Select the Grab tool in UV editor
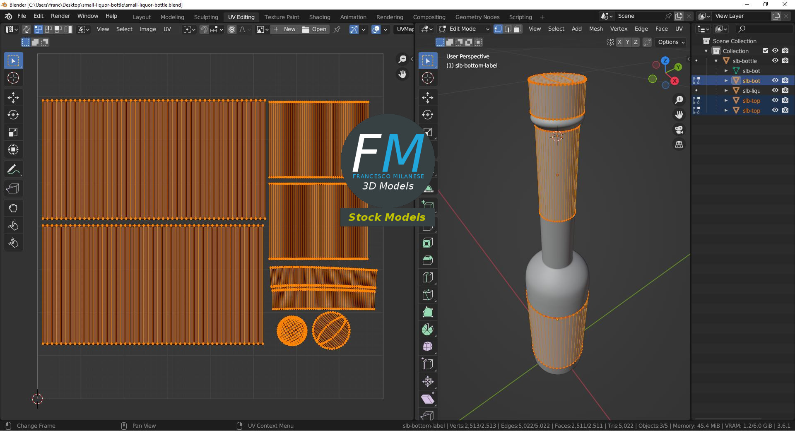 coord(13,208)
